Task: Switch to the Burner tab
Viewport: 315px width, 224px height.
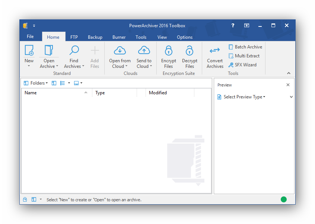Action: click(x=119, y=37)
